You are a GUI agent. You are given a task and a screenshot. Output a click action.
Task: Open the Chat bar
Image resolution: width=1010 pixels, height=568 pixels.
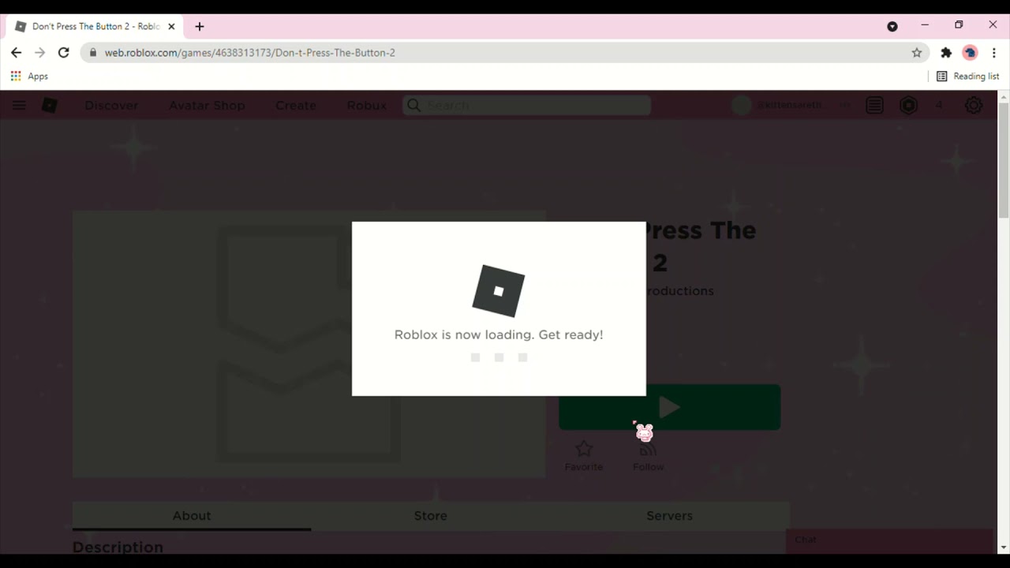coord(889,540)
